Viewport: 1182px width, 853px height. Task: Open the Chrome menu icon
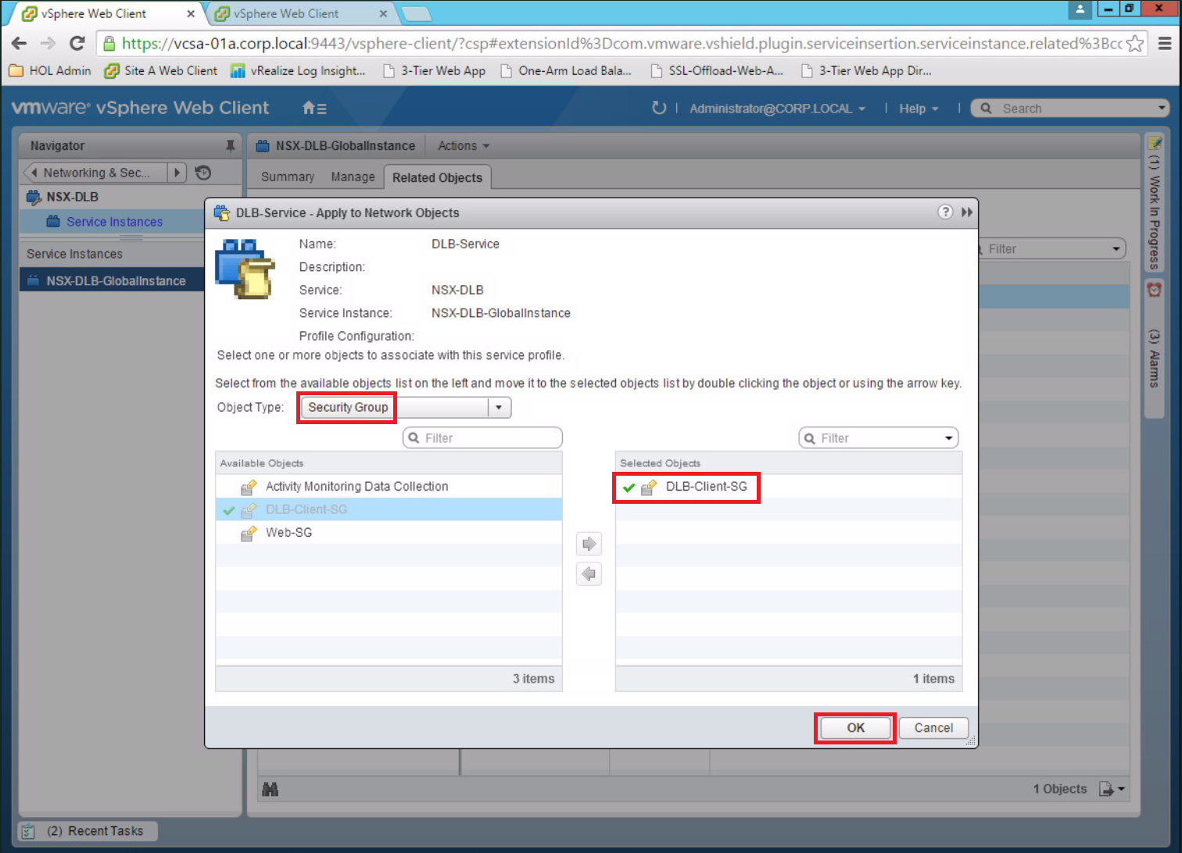coord(1165,44)
